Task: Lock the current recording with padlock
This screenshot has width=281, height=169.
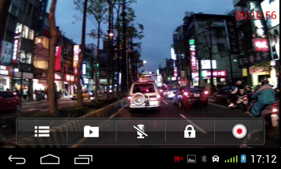Action: 190,131
